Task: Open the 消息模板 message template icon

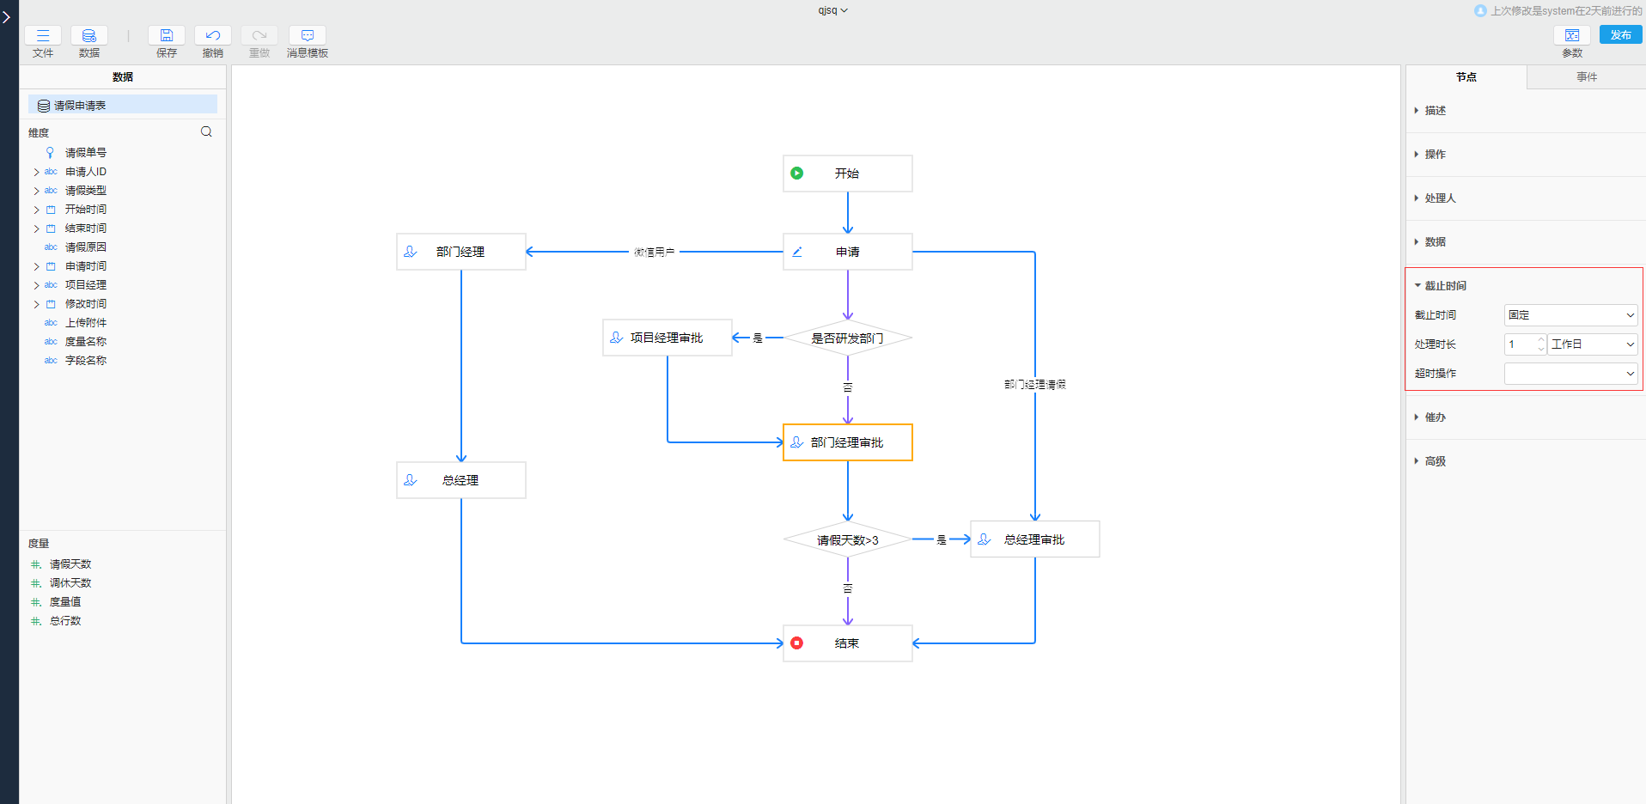Action: pyautogui.click(x=307, y=35)
